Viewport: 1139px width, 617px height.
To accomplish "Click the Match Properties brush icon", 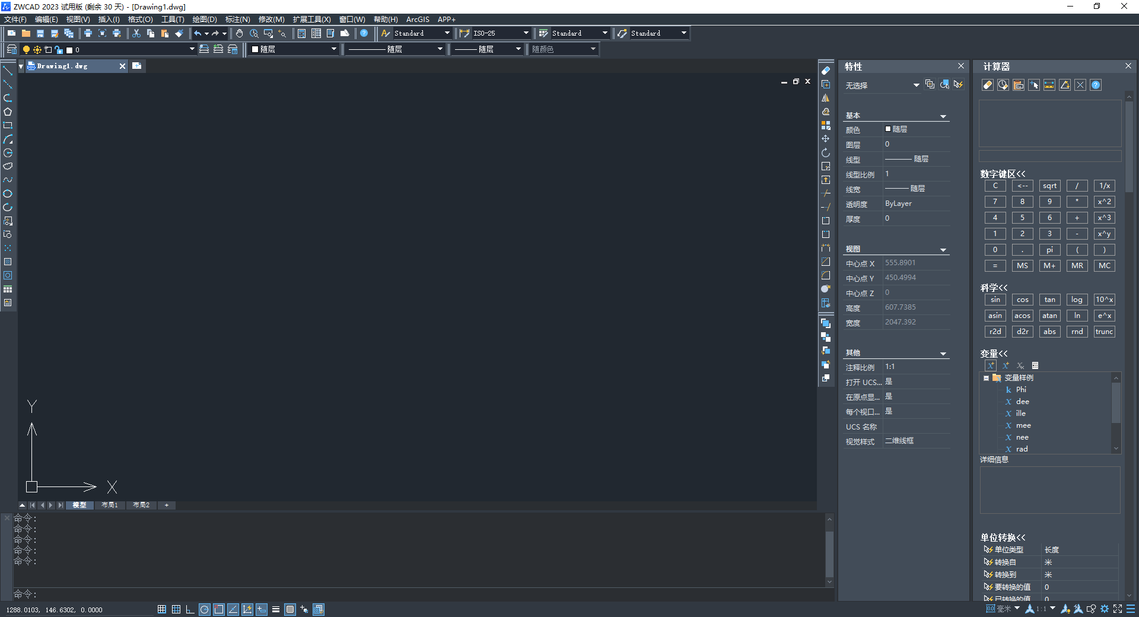I will (x=179, y=33).
